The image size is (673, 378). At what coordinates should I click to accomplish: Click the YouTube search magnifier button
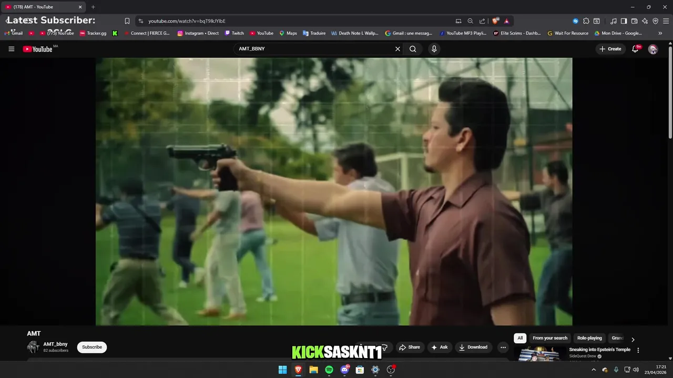tap(413, 49)
